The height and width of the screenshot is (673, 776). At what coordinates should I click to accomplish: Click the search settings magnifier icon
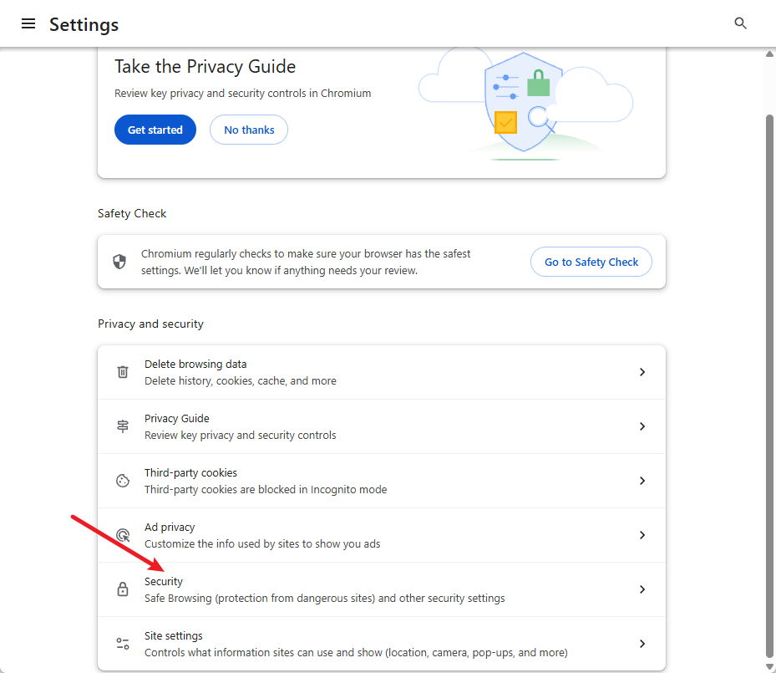(740, 23)
